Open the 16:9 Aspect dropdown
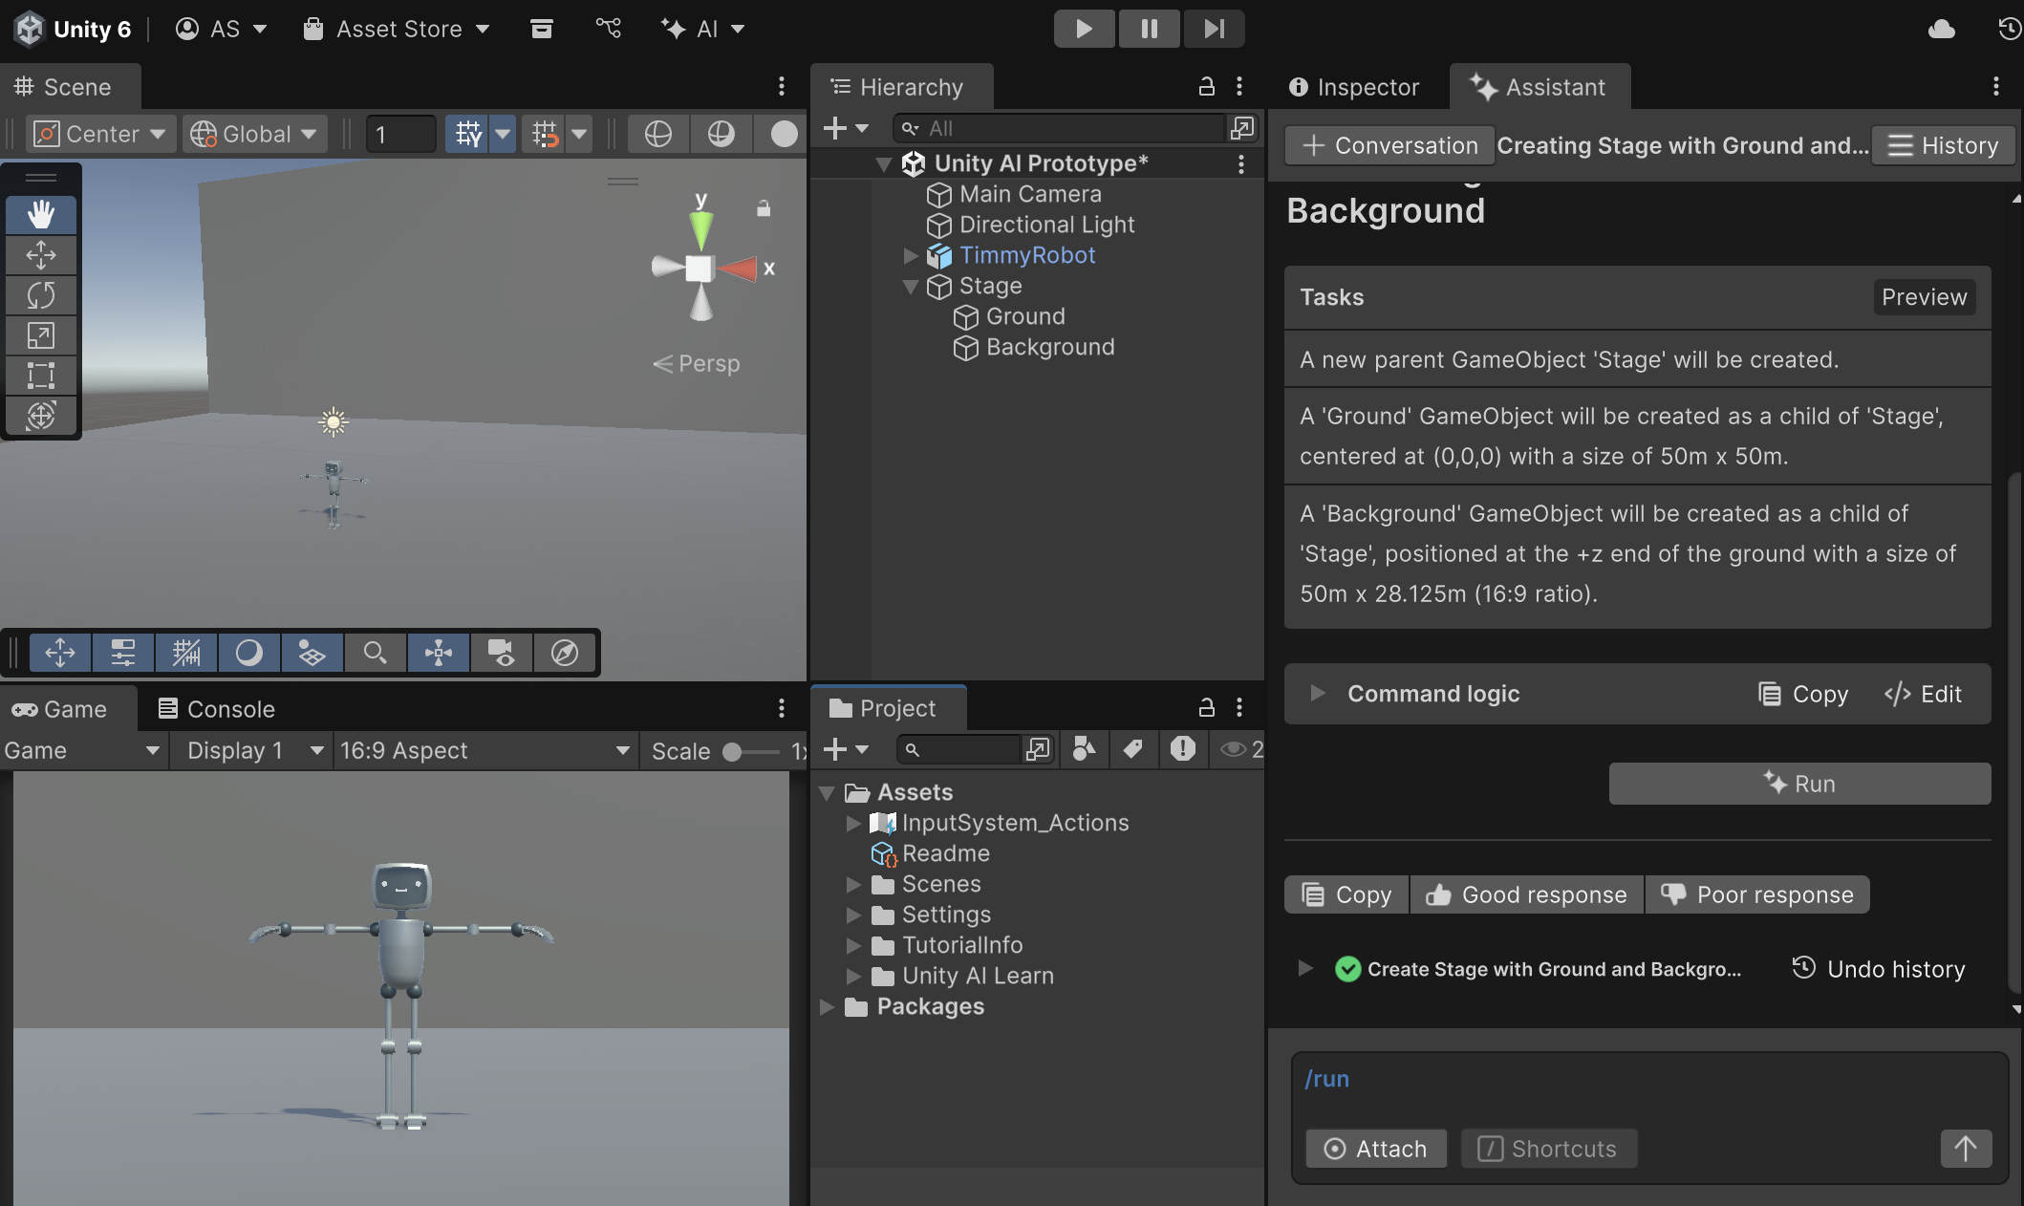Image resolution: width=2024 pixels, height=1206 pixels. [484, 751]
